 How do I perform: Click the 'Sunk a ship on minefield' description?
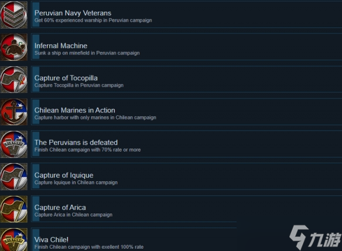pos(87,53)
